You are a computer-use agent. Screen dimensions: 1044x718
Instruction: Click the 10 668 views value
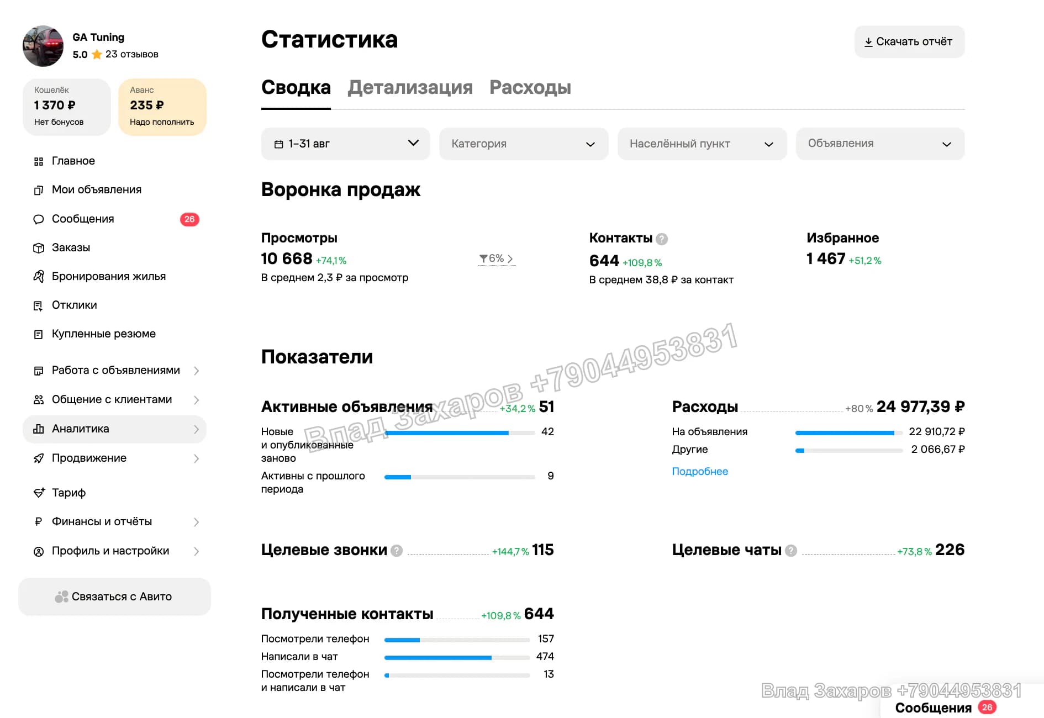[287, 258]
